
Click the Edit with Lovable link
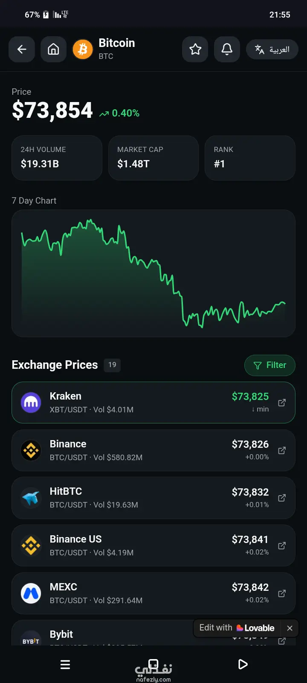[x=237, y=628]
